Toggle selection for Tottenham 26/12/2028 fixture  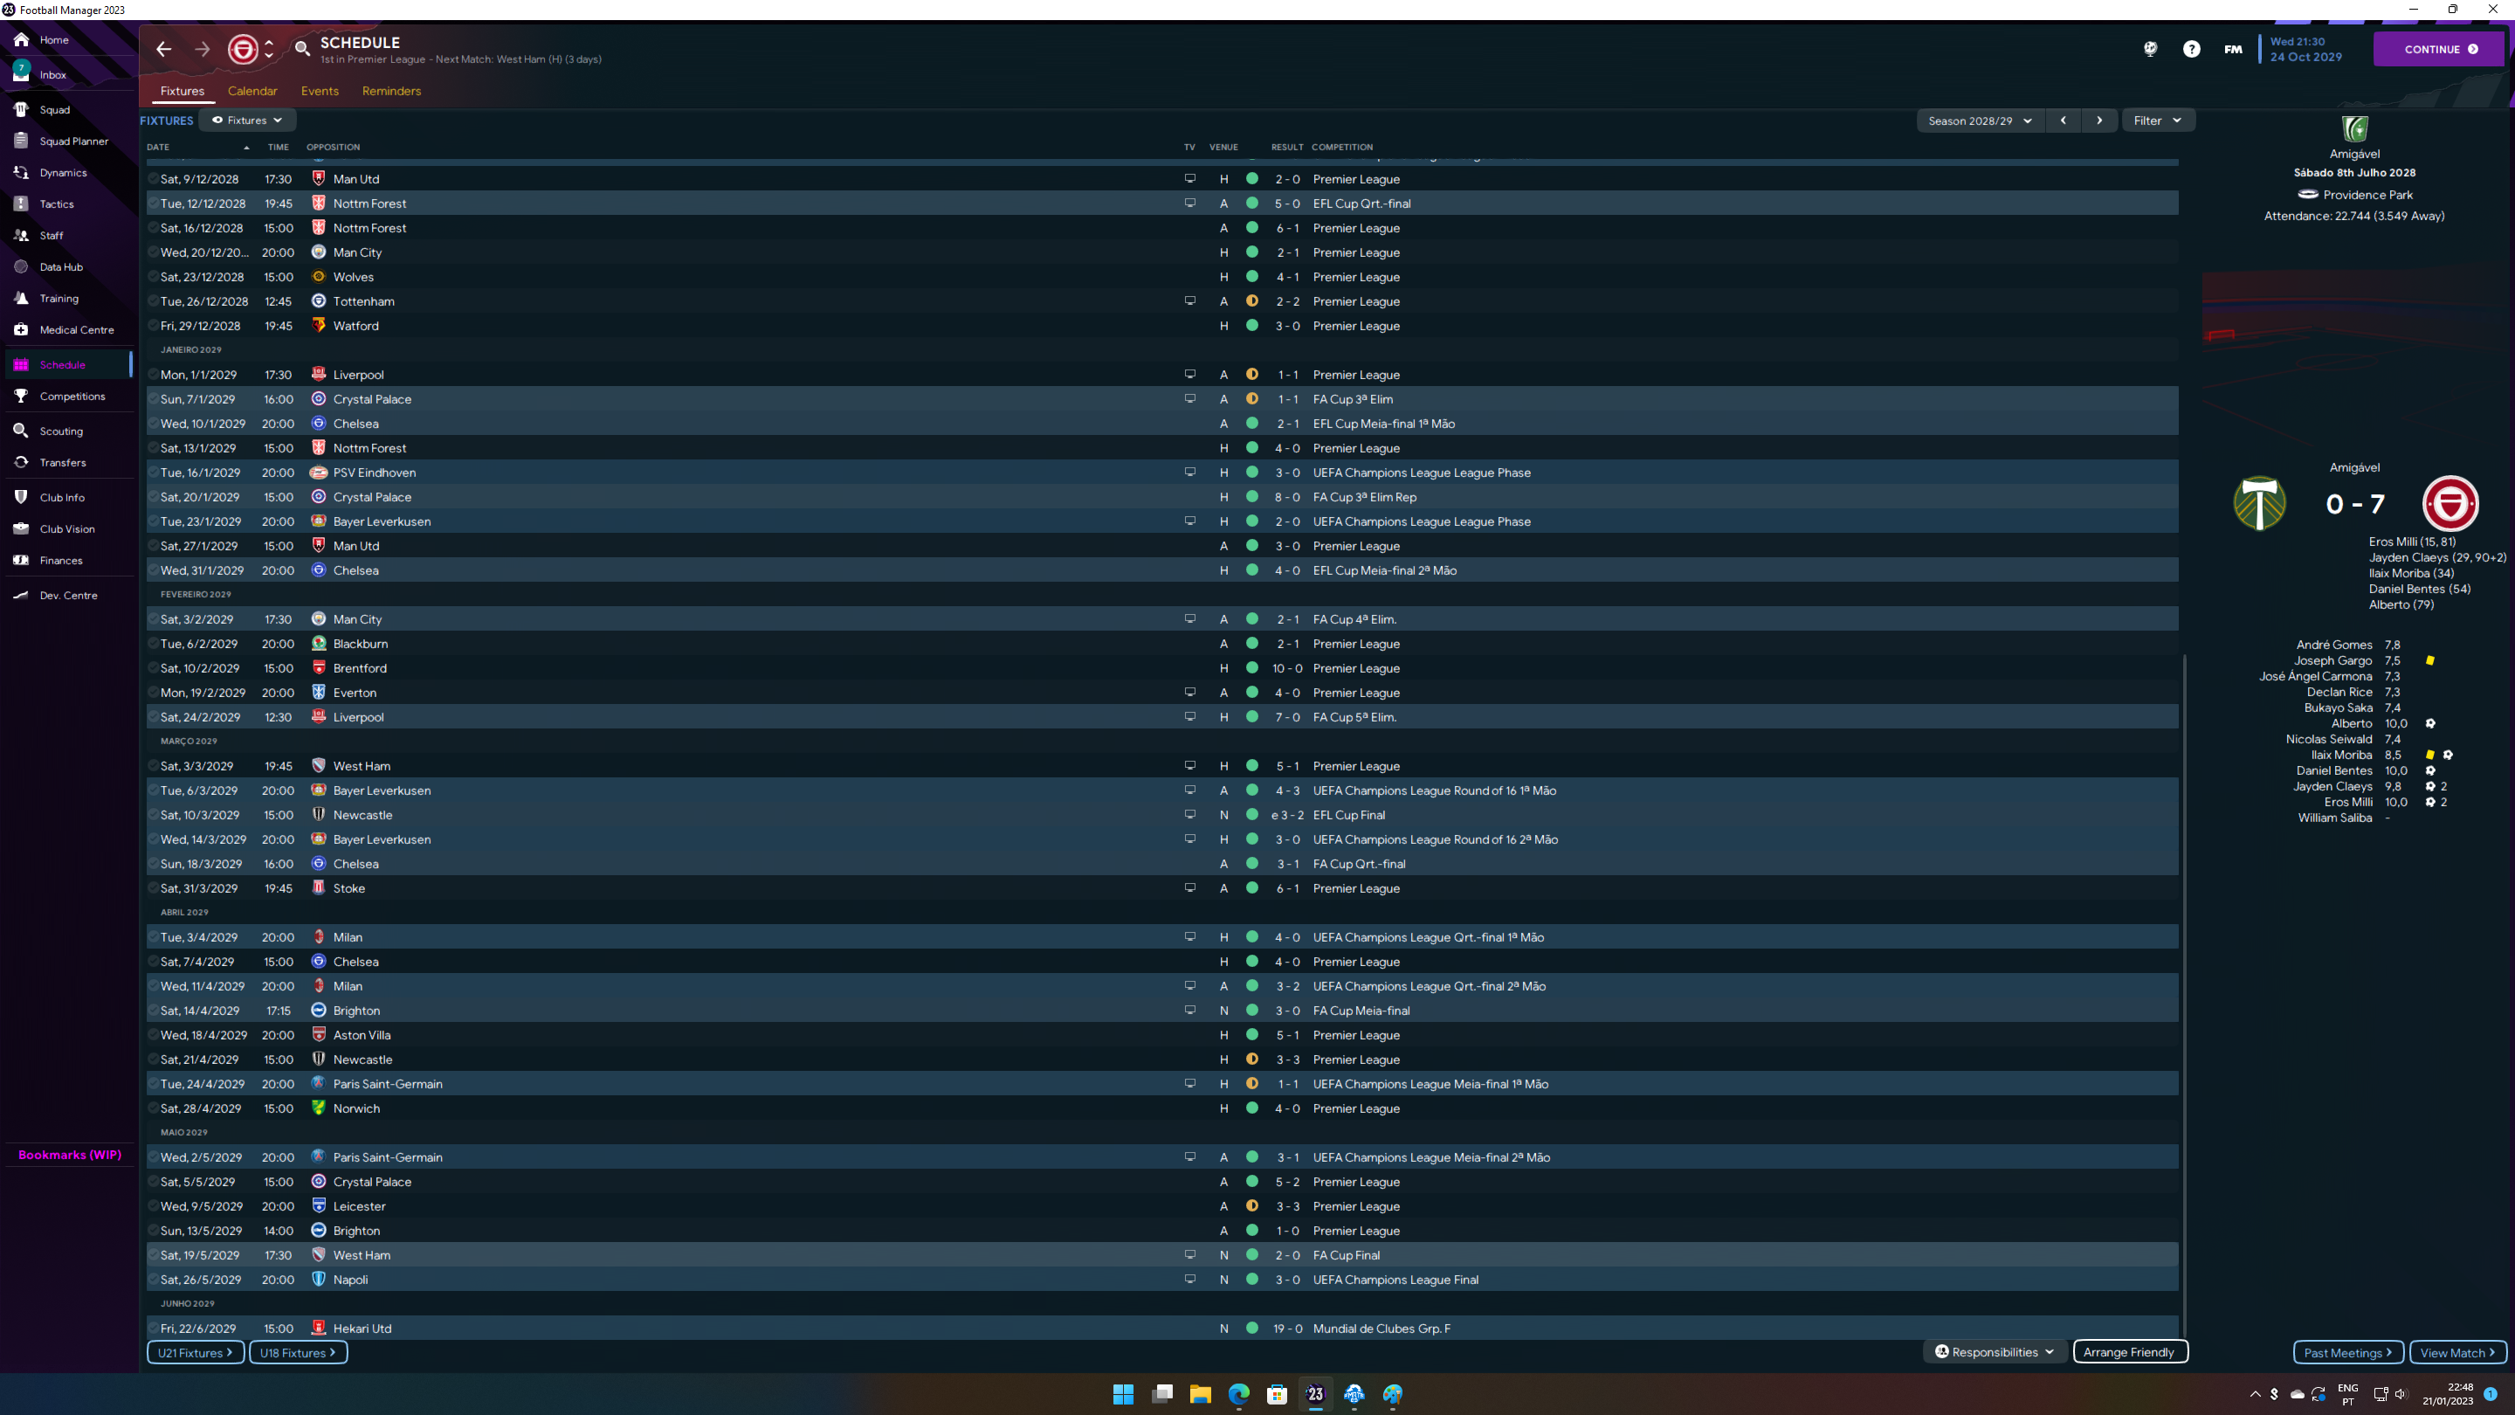[x=154, y=301]
